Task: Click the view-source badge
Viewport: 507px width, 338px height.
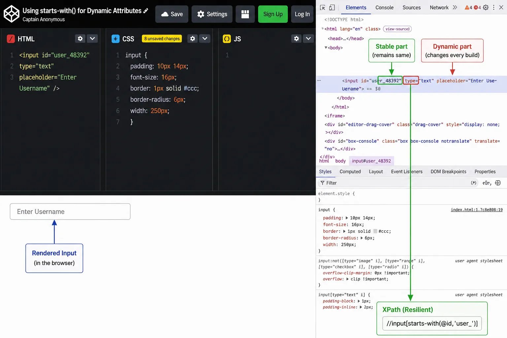Action: click(x=397, y=29)
